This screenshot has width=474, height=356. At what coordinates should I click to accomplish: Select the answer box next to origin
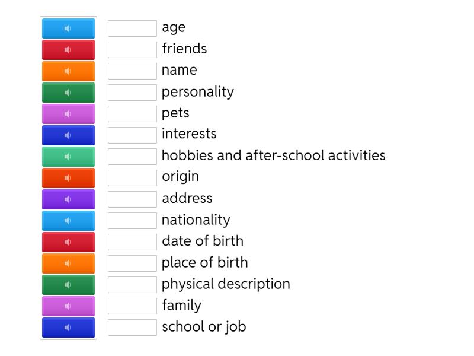(132, 178)
